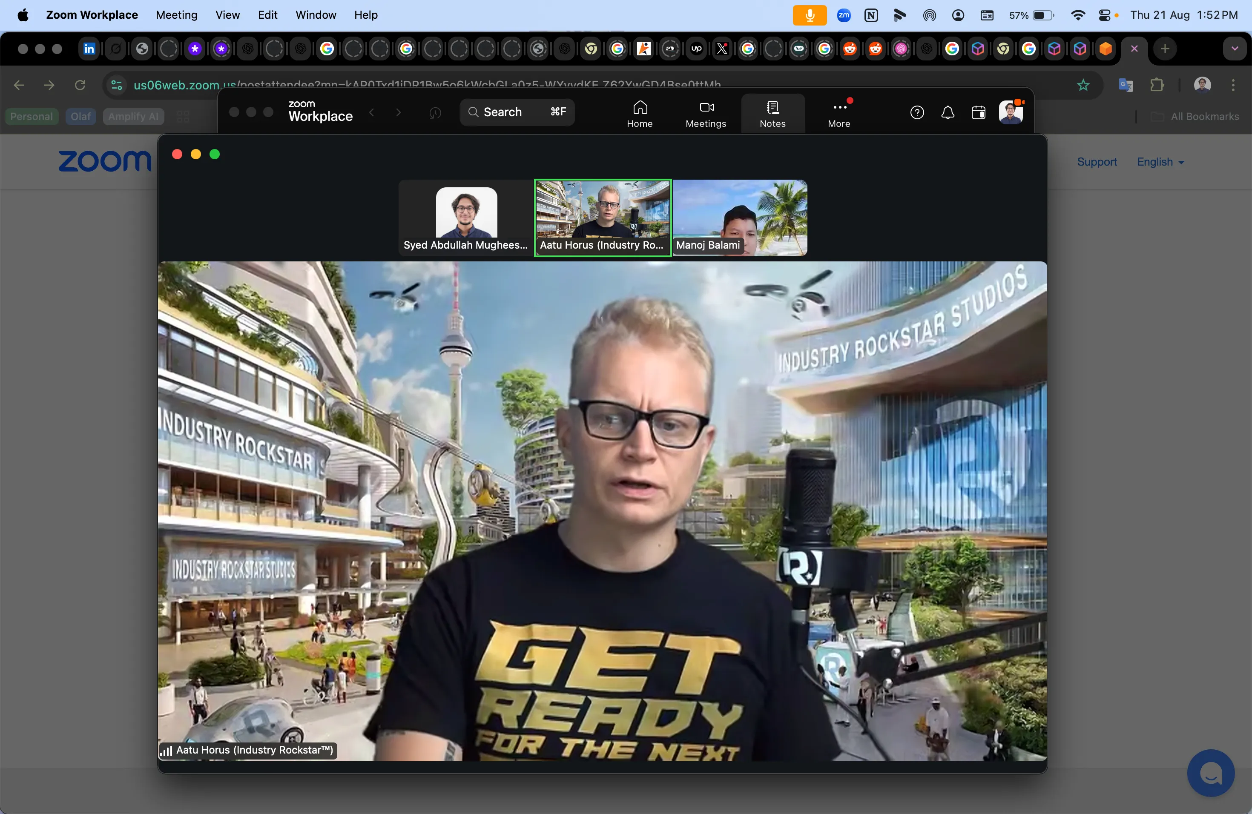Open the Meeting menu in the menu bar
Screen dimensions: 1252x814
tap(176, 15)
